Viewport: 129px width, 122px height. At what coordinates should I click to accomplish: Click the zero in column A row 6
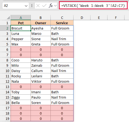point(21,49)
